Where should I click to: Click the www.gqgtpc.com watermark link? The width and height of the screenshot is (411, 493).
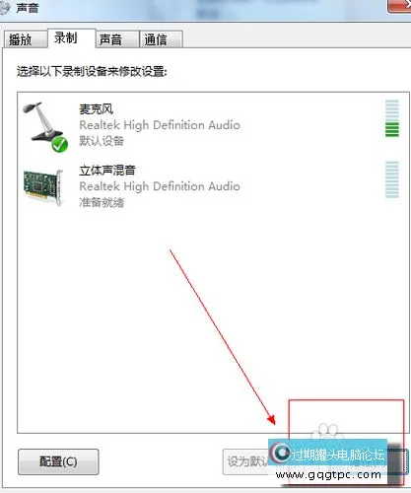click(328, 474)
